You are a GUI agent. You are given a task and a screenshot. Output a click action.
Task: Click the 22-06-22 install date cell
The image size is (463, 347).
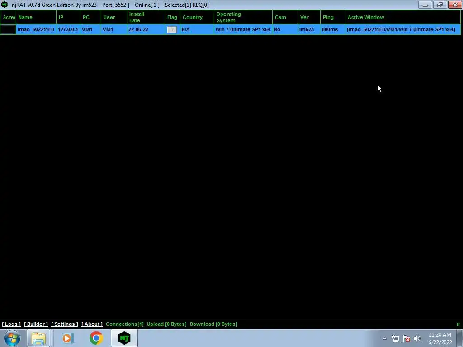(138, 29)
